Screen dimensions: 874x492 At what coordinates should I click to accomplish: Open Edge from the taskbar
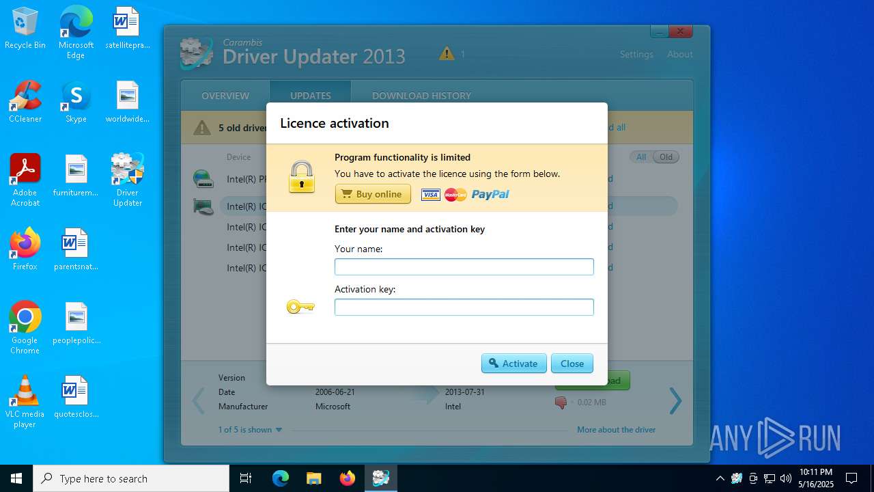(x=281, y=478)
